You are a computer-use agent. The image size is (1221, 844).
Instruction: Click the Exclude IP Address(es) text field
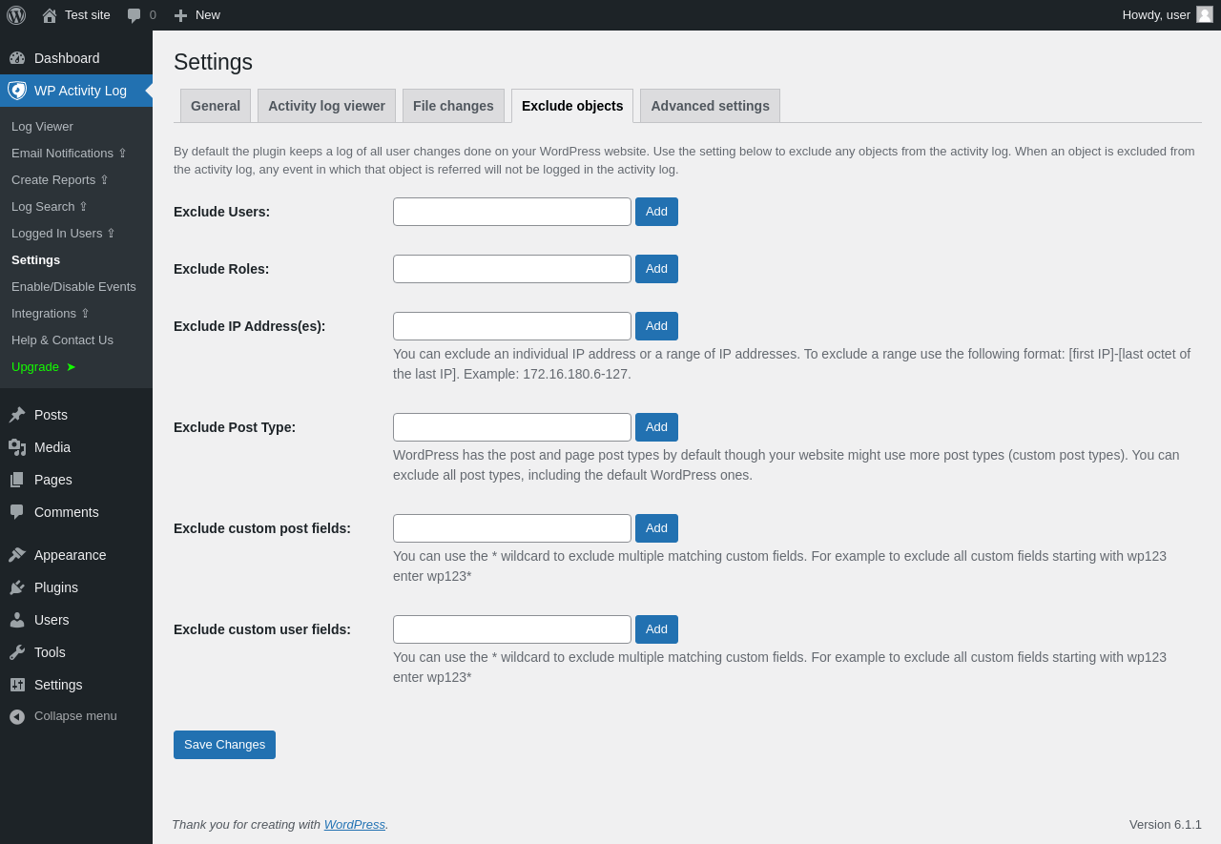click(512, 326)
